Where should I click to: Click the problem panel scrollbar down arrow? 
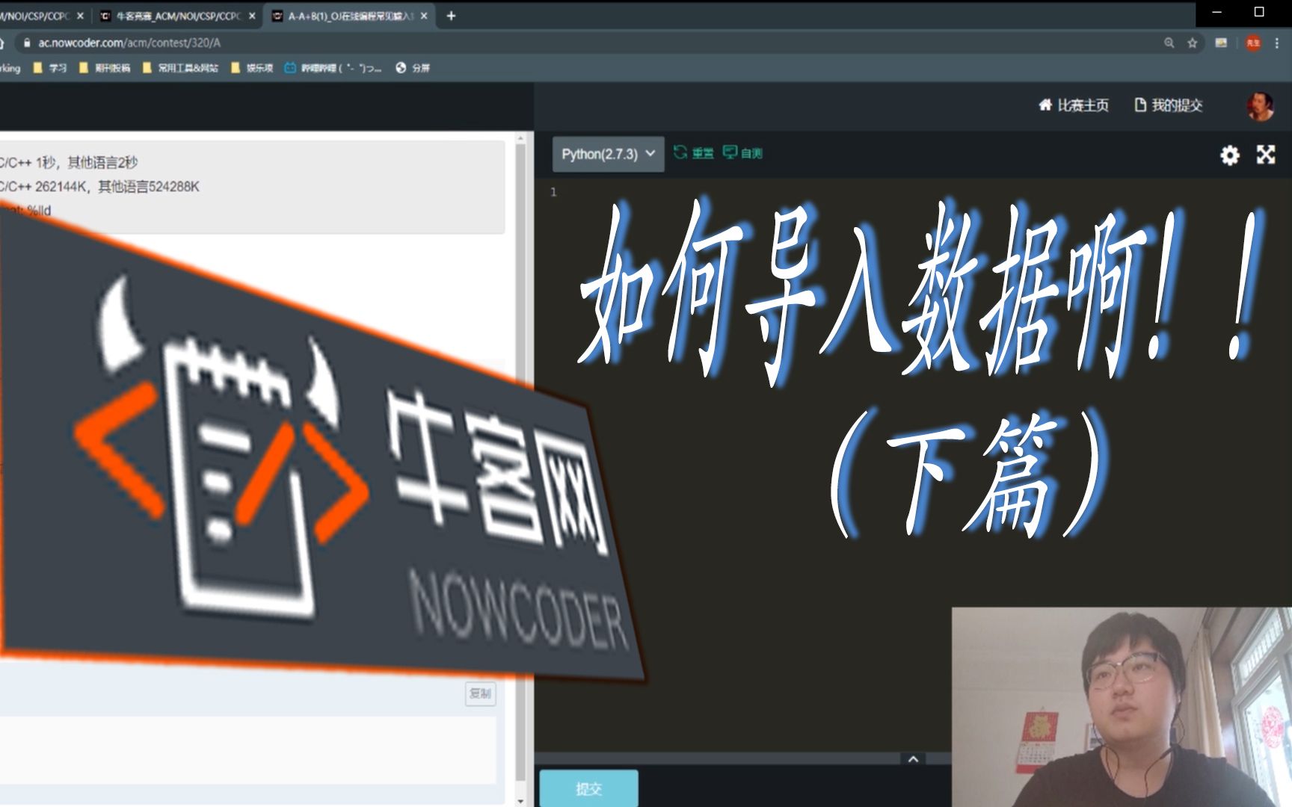521,800
